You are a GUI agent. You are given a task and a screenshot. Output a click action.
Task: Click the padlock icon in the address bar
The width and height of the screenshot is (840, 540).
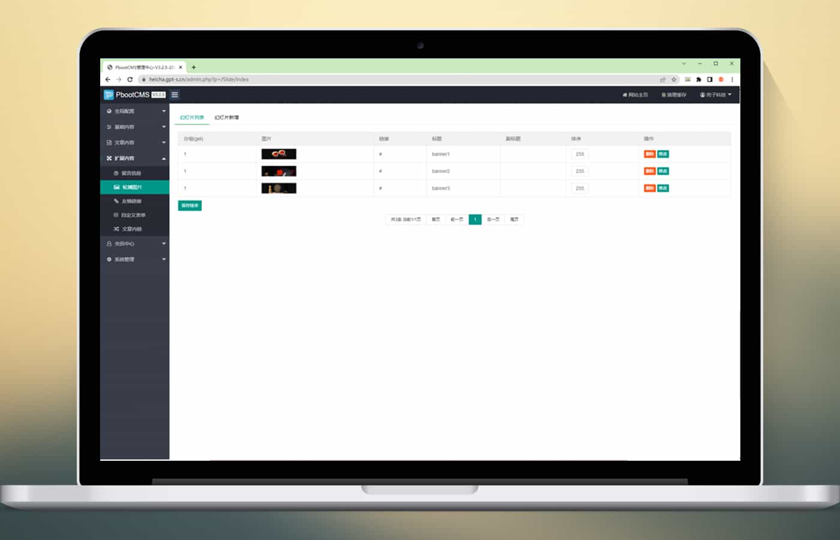(x=143, y=79)
